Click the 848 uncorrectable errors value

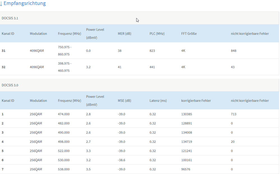click(x=233, y=51)
